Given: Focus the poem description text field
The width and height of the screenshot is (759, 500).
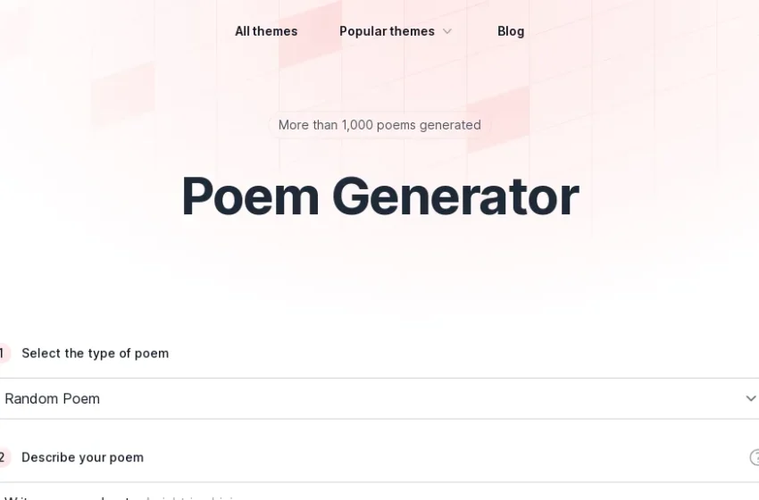Looking at the screenshot, I should [x=379, y=491].
